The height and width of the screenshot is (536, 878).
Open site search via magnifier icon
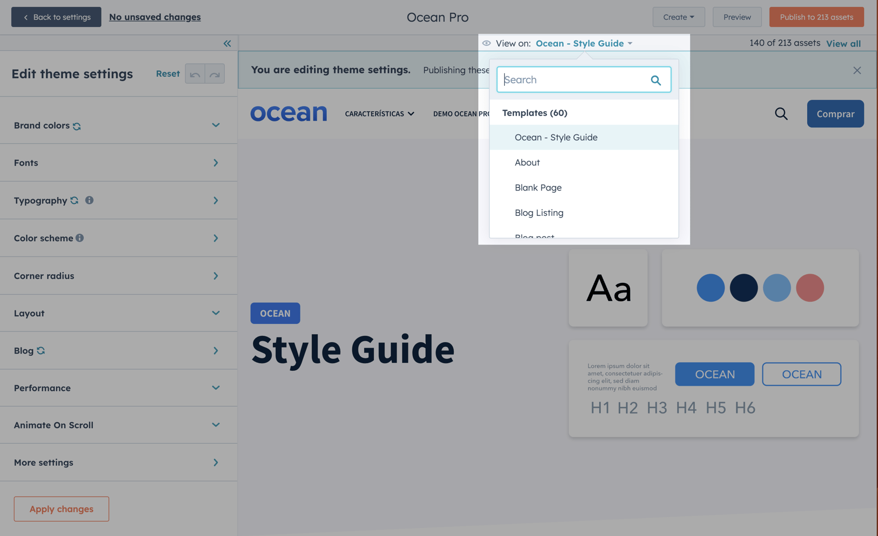coord(781,113)
